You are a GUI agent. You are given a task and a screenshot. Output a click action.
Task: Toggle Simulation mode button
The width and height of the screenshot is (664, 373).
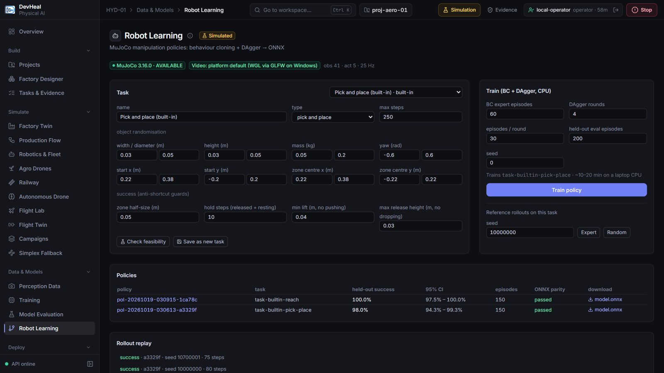(459, 10)
